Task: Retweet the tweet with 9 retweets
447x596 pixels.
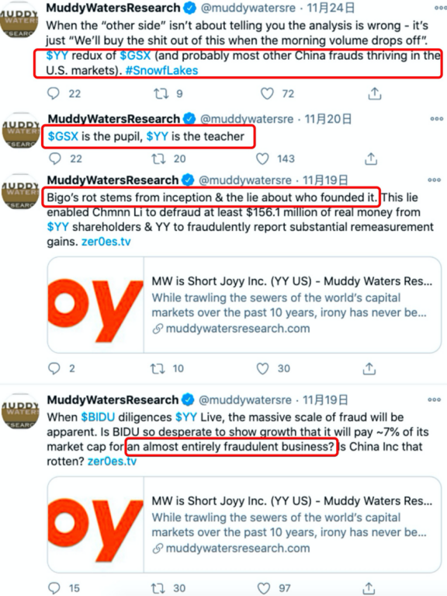Action: point(161,93)
